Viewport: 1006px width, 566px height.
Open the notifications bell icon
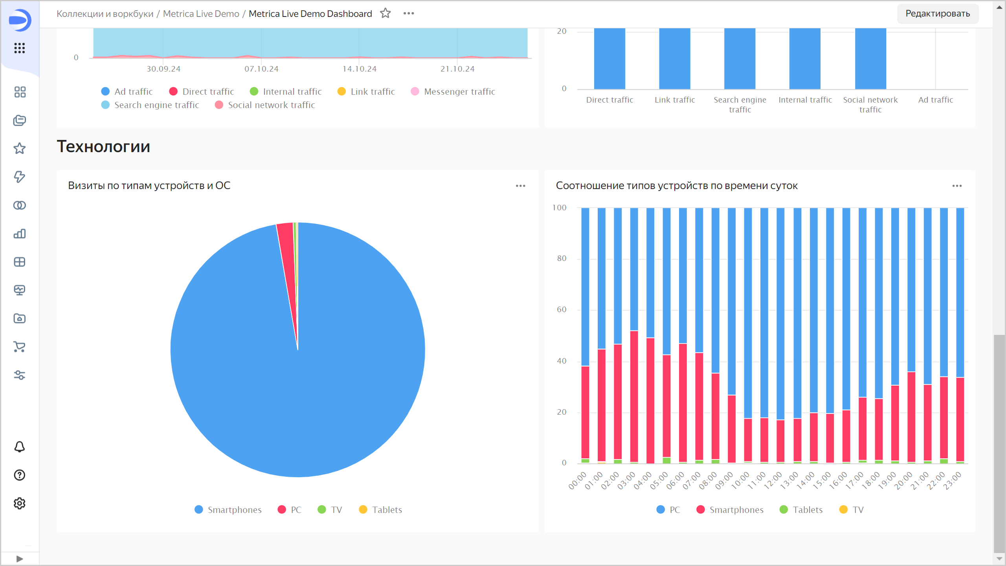point(19,447)
